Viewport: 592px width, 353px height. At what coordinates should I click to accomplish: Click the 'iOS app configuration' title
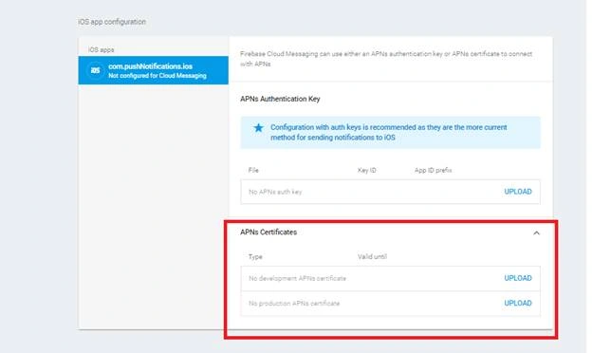click(112, 22)
